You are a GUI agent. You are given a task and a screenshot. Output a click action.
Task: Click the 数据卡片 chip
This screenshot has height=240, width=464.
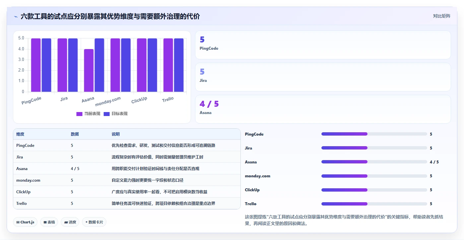(x=94, y=222)
